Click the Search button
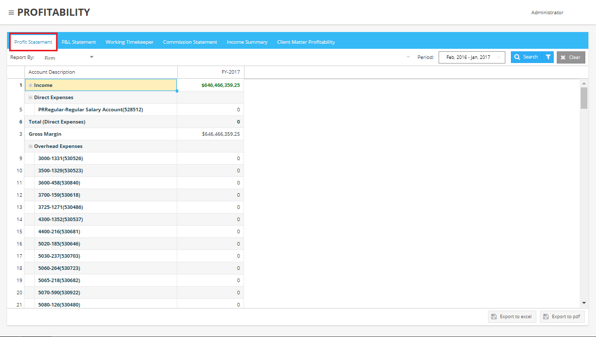 [526, 57]
